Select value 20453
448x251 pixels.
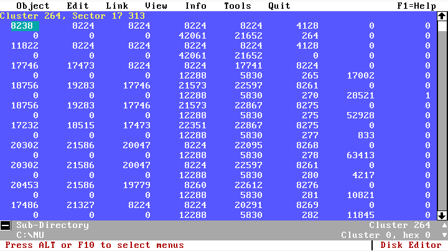24,185
